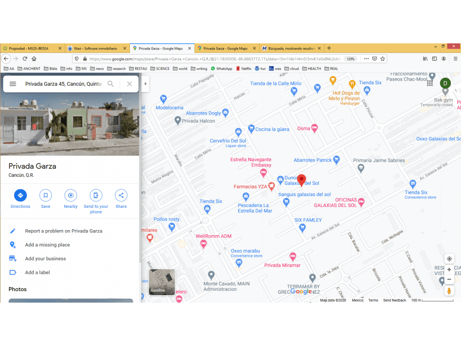Click the search magnifier in Maps
Screen dimensions: 461x346
[111, 84]
